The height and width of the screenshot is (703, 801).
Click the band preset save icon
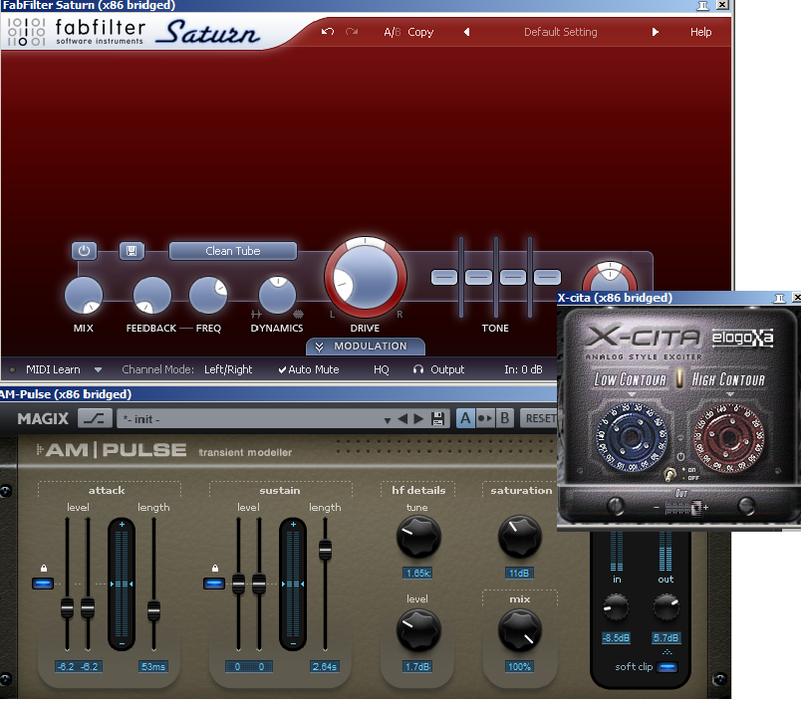point(132,251)
